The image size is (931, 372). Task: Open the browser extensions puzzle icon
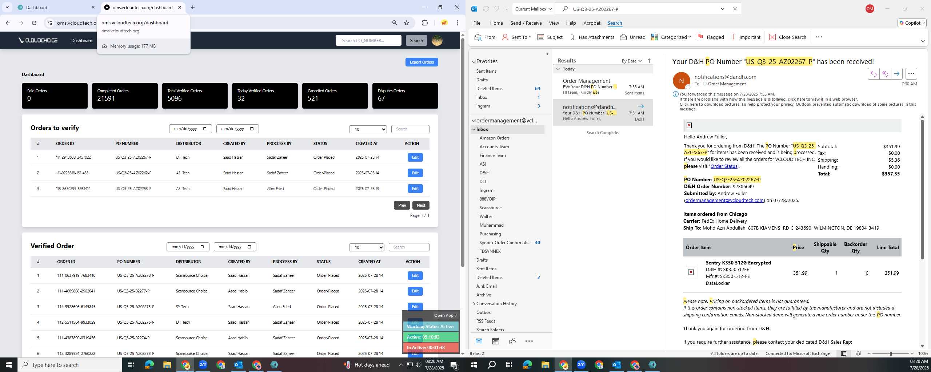[425, 23]
